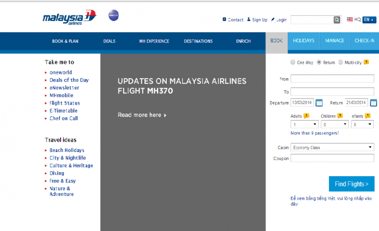Click the Infants help question icon
379x231 pixels.
[368, 116]
